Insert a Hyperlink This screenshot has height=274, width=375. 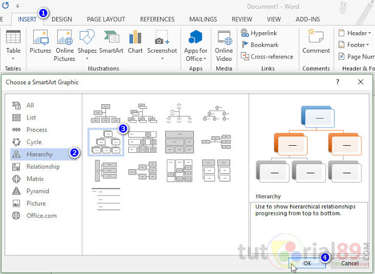(259, 33)
